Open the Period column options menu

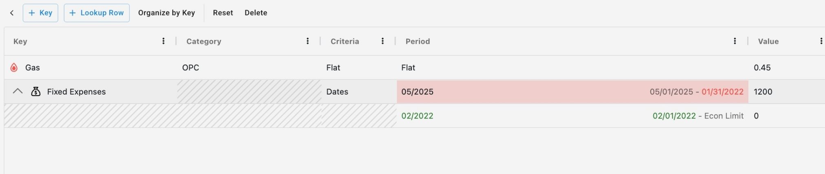pos(735,41)
